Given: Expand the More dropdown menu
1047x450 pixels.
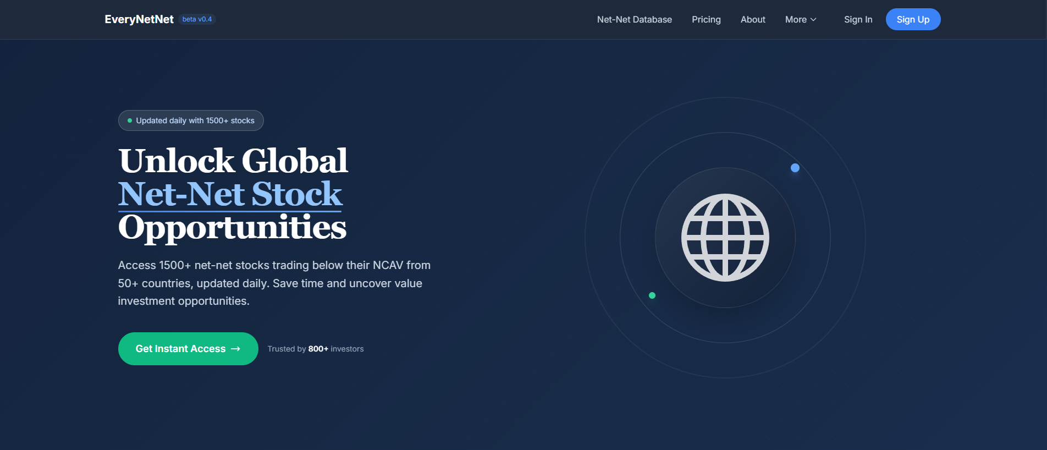Looking at the screenshot, I should tap(801, 19).
